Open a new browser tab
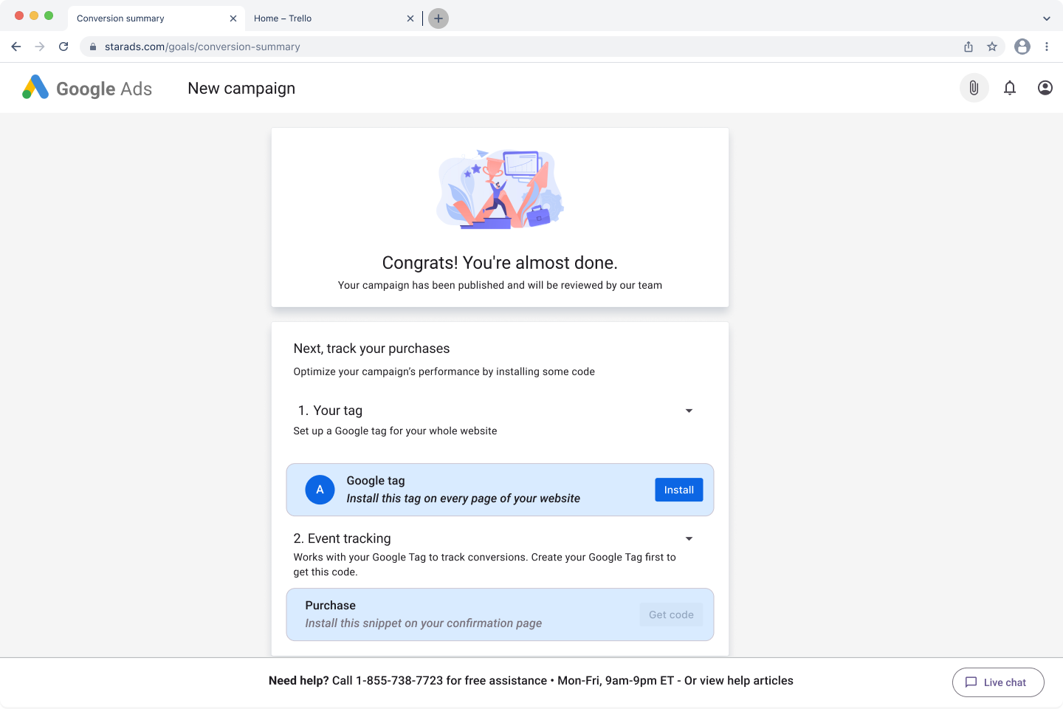This screenshot has height=709, width=1063. point(438,18)
